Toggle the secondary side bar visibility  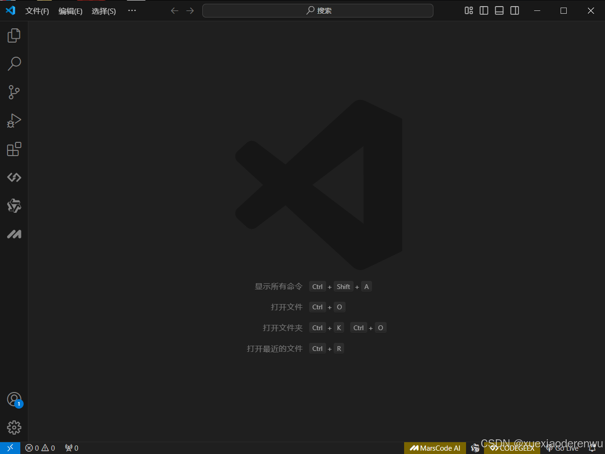tap(515, 10)
